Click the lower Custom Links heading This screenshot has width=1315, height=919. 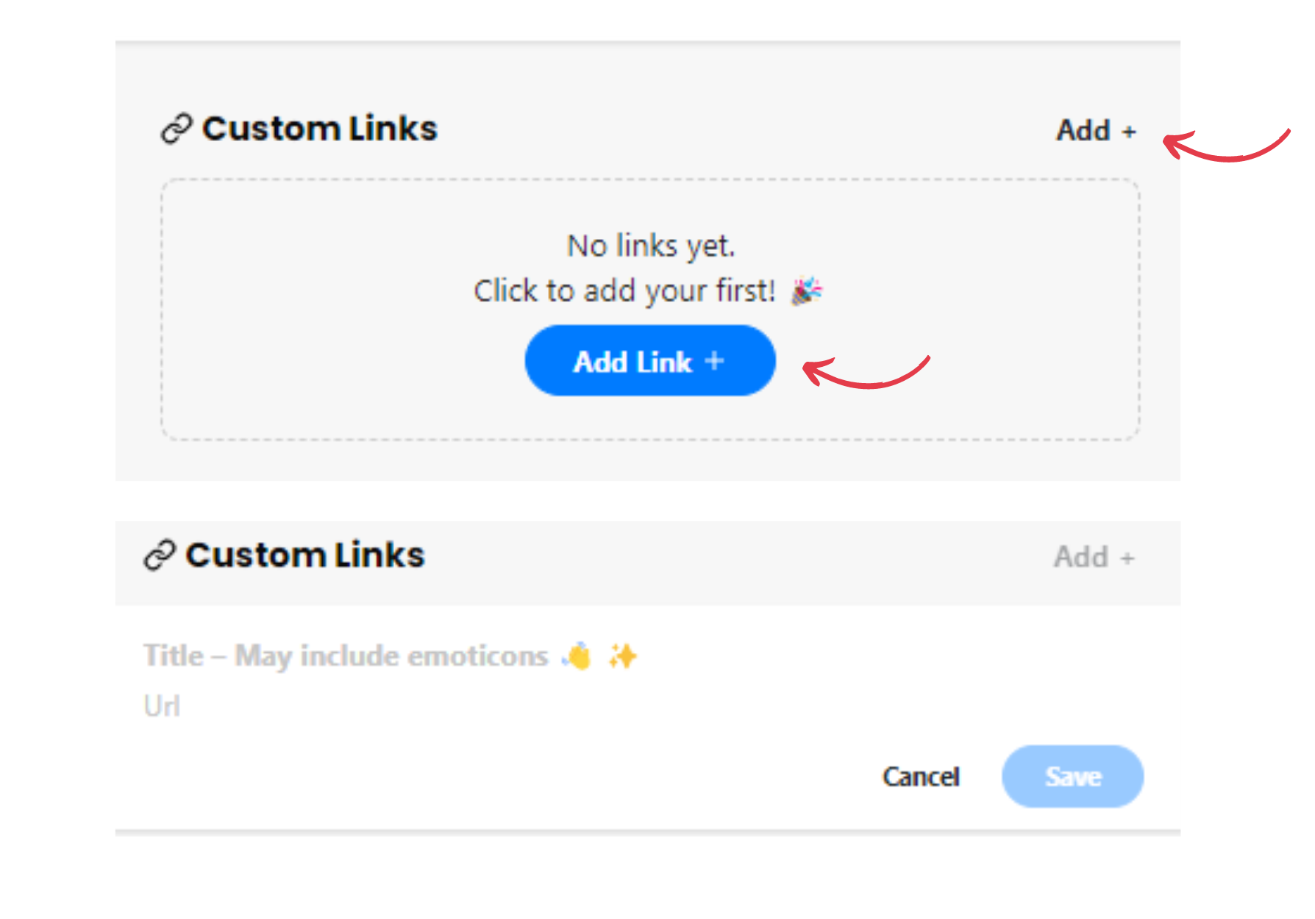click(305, 555)
